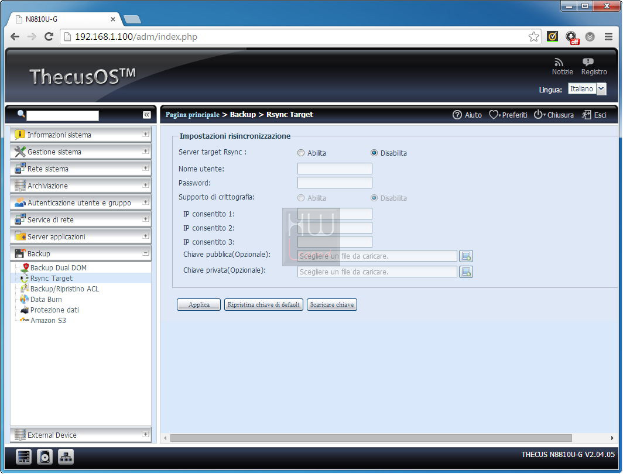Screen dimensions: 623x474
Task: Open the Preferiti favorites heart icon
Action: coord(493,115)
